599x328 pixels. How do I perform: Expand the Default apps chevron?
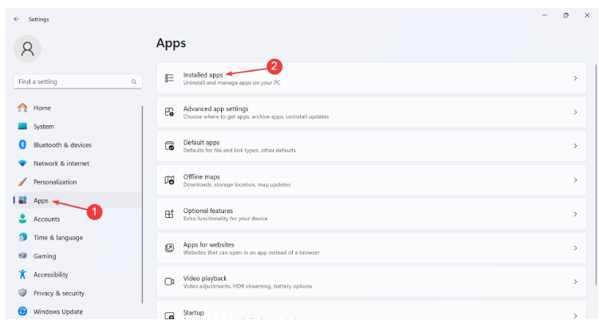pos(575,146)
